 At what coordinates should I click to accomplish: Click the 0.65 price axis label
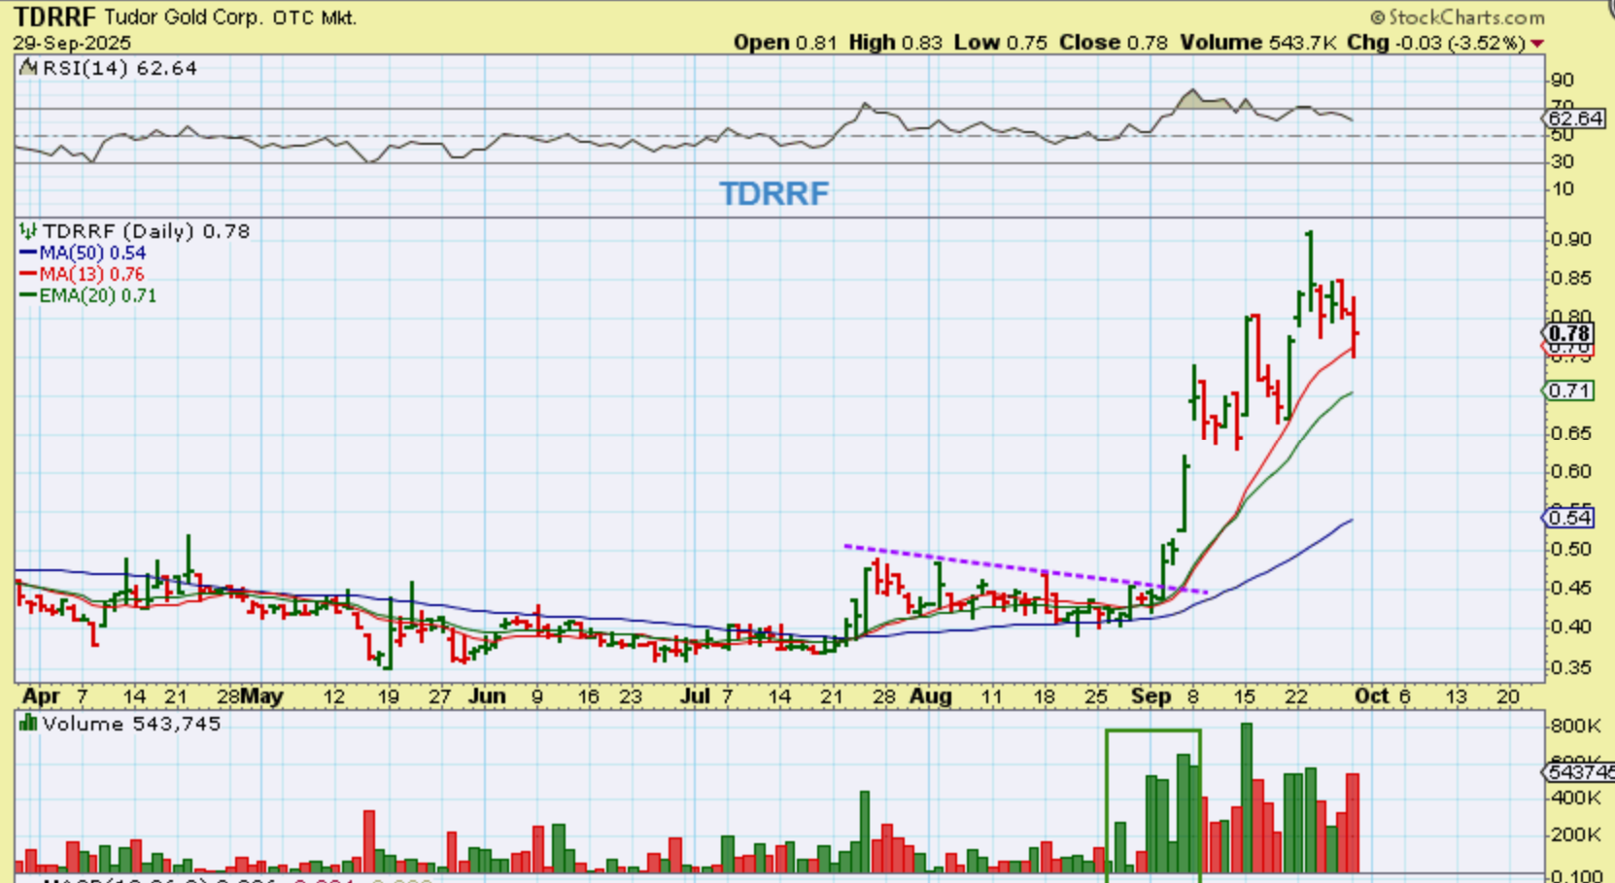[x=1571, y=433]
